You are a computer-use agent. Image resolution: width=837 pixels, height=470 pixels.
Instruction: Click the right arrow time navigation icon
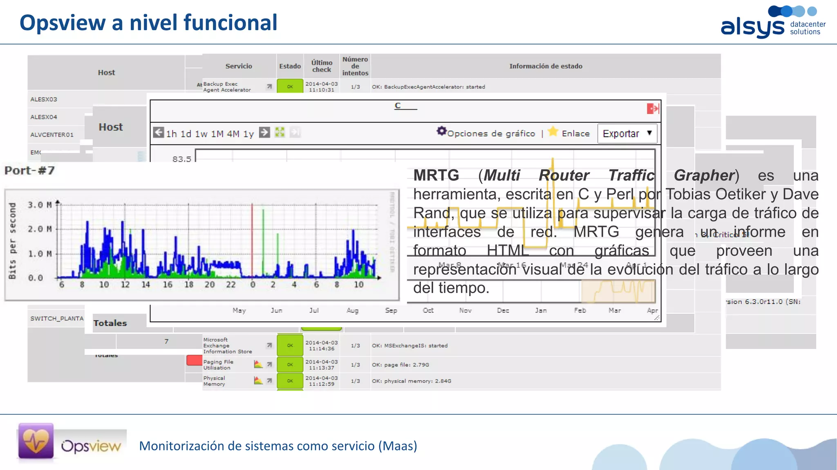pyautogui.click(x=265, y=133)
